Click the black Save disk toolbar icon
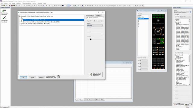 pyautogui.click(x=14, y=5)
